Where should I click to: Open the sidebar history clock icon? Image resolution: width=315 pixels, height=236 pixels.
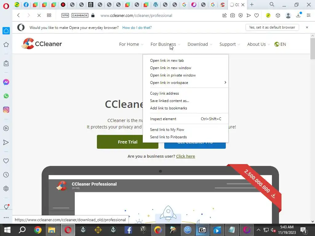click(x=6, y=175)
